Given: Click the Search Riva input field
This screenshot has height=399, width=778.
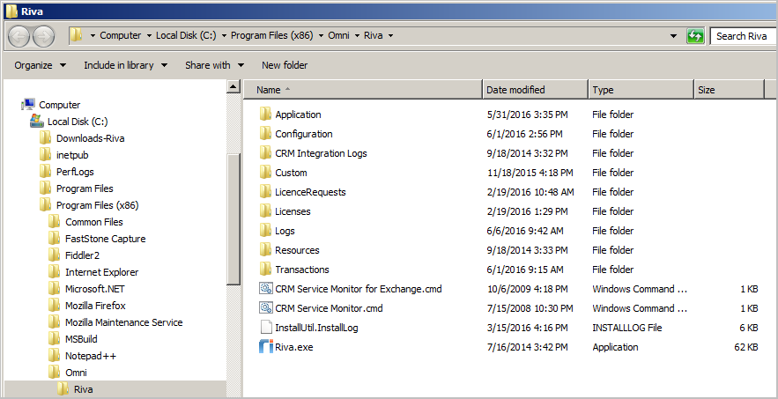Looking at the screenshot, I should [x=744, y=36].
